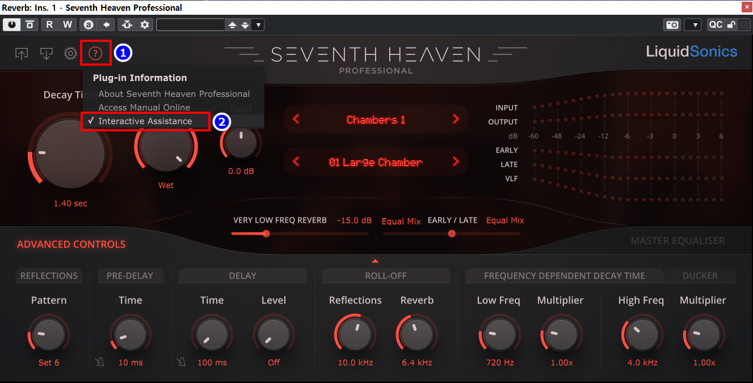Click the Set 6 pattern value

pyautogui.click(x=49, y=363)
